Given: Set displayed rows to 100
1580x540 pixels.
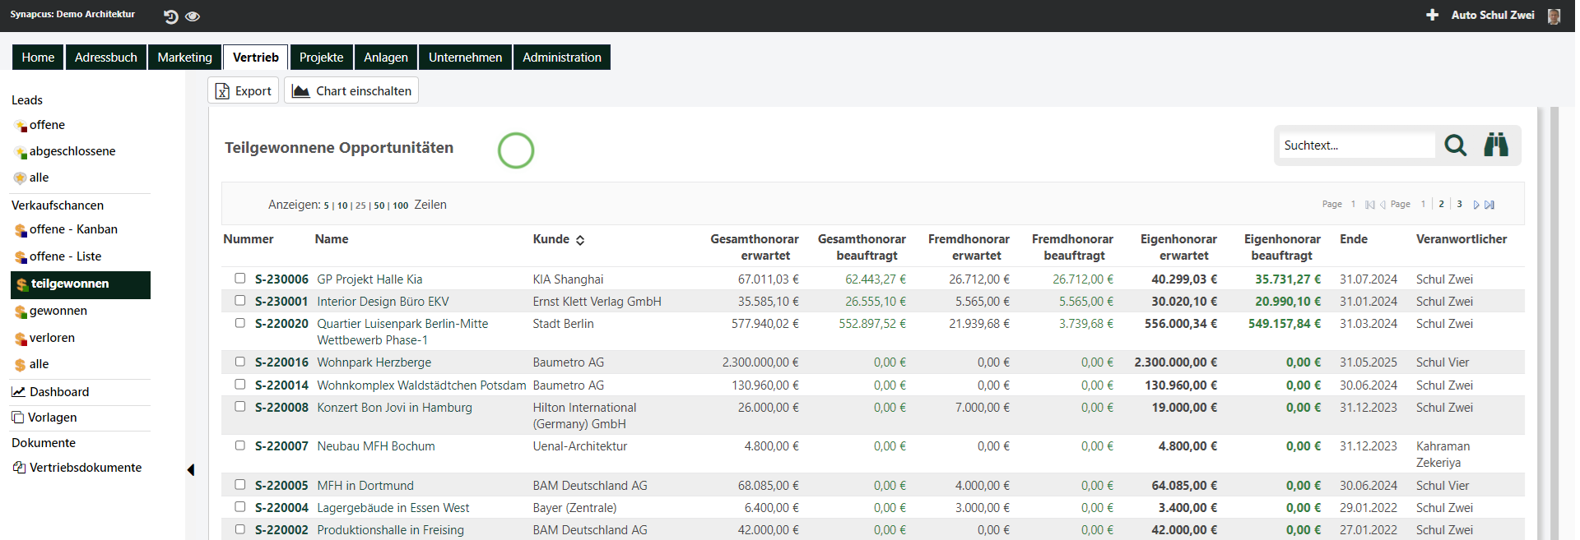Looking at the screenshot, I should 400,205.
